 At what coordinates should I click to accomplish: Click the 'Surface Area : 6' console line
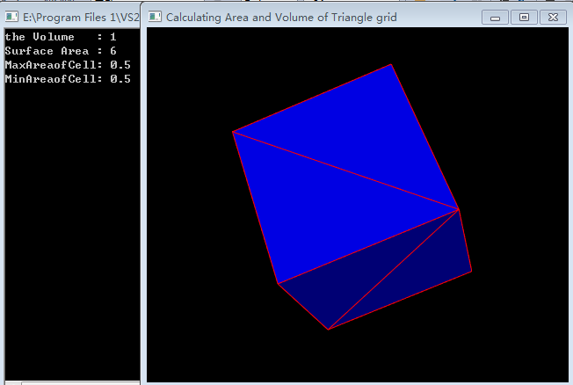point(61,51)
